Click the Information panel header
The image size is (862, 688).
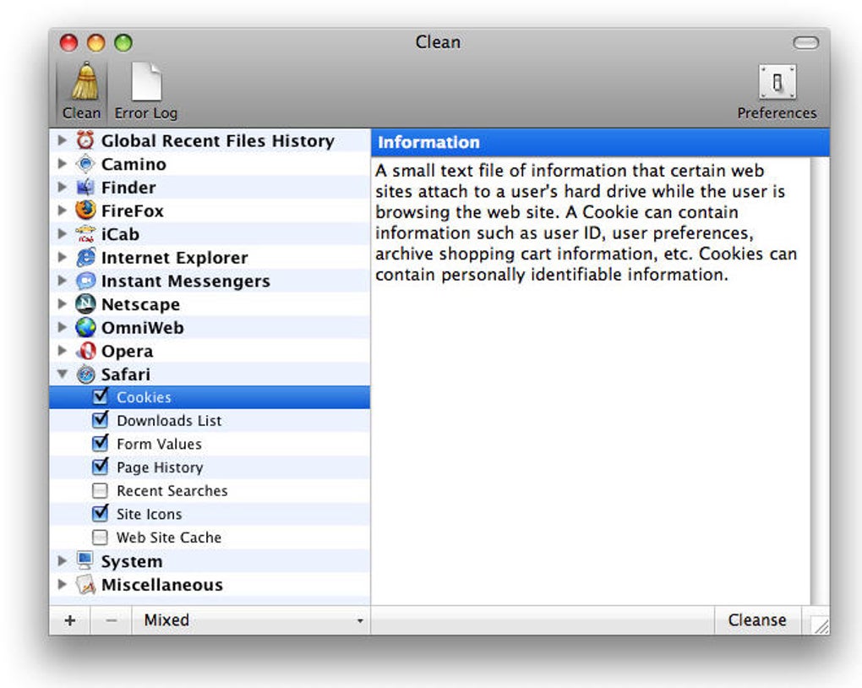click(x=600, y=143)
